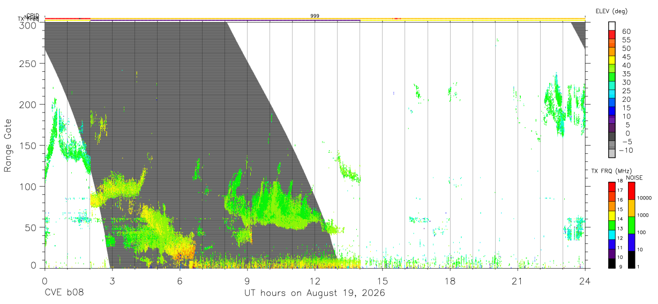
Task: Pick the black bottom segment of the NOISE bar
Action: coord(631,259)
